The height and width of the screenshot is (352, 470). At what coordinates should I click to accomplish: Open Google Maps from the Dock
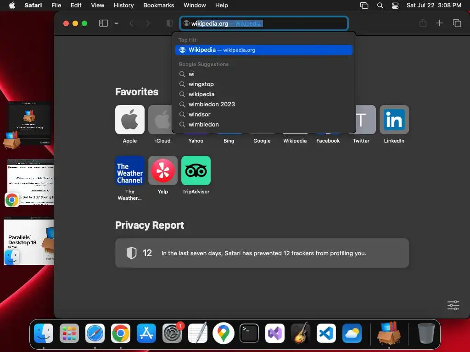click(224, 333)
